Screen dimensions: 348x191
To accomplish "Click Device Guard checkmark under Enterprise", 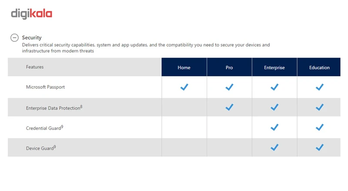I will tap(274, 147).
